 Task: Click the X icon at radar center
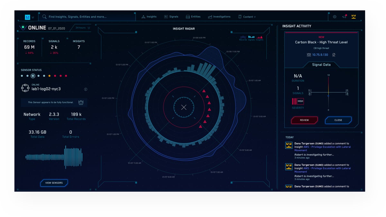pyautogui.click(x=184, y=107)
